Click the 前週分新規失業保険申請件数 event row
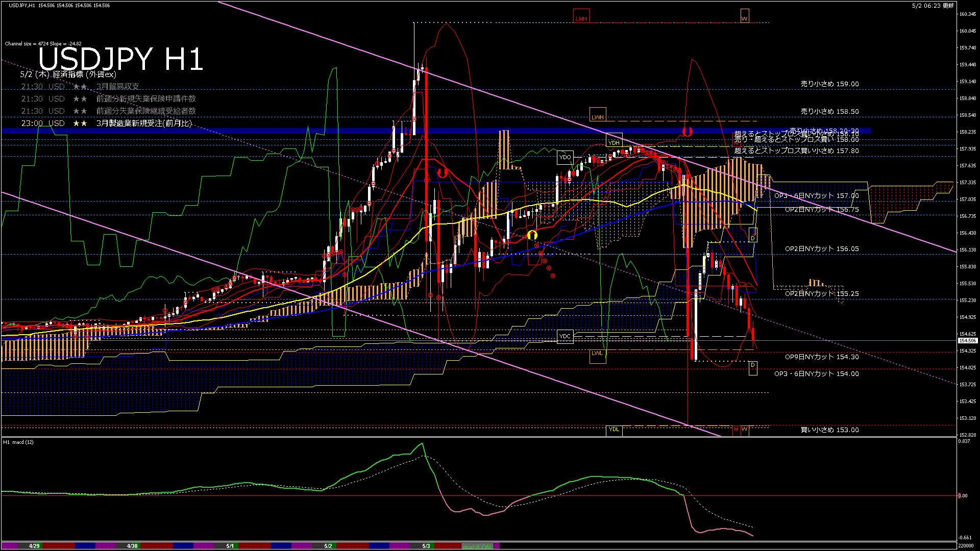The image size is (980, 551). (x=109, y=99)
